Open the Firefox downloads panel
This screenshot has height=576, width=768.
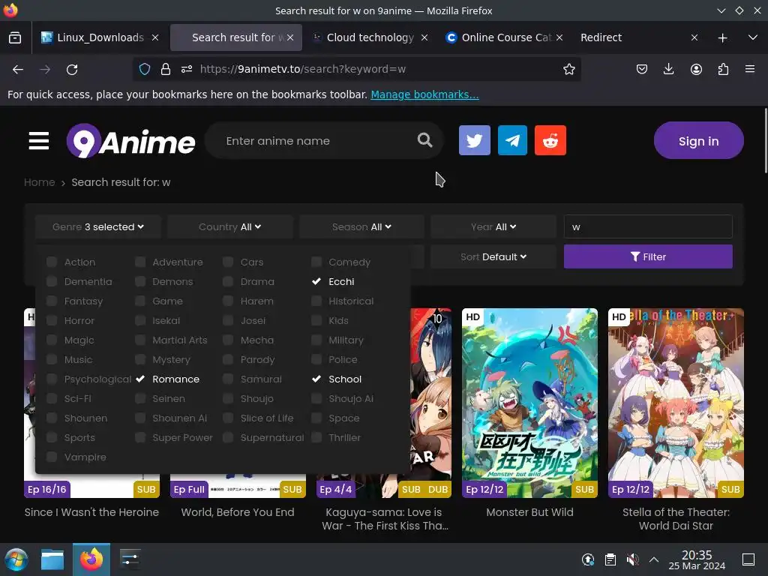[668, 69]
